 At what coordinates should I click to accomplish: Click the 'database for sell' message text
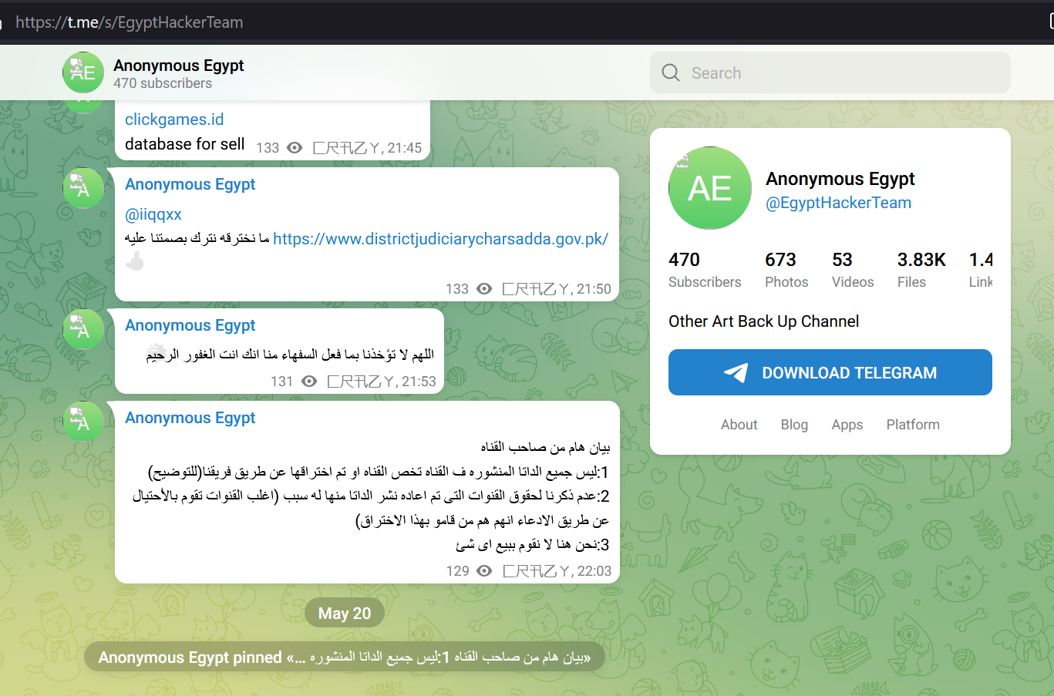(184, 144)
